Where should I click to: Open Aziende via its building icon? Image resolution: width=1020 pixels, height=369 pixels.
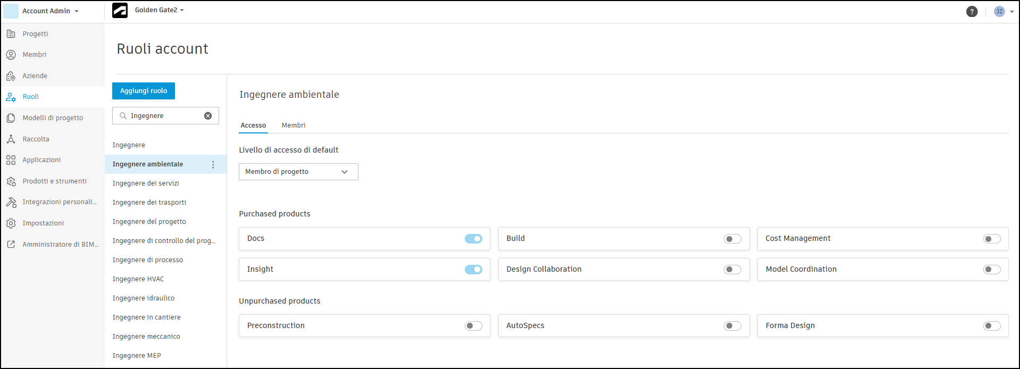11,76
